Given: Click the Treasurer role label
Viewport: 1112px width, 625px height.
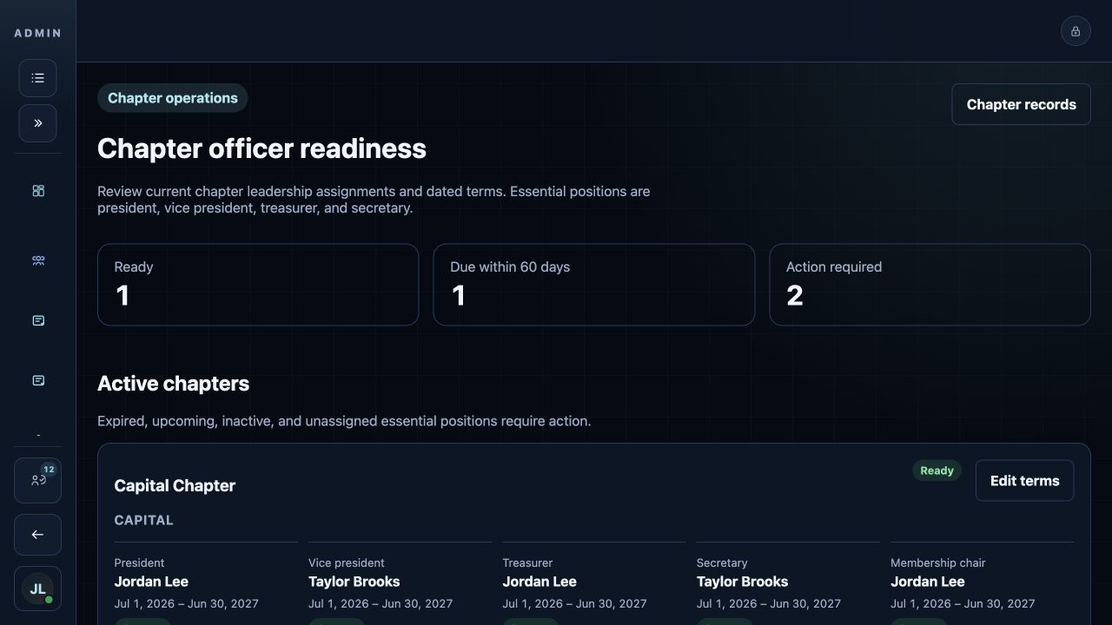Looking at the screenshot, I should tap(527, 562).
